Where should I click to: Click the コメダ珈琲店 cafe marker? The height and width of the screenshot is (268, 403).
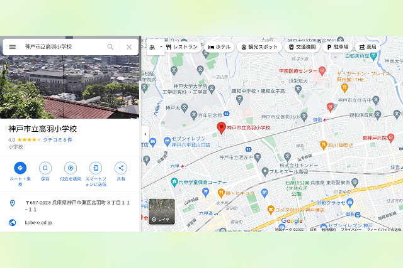270,210
